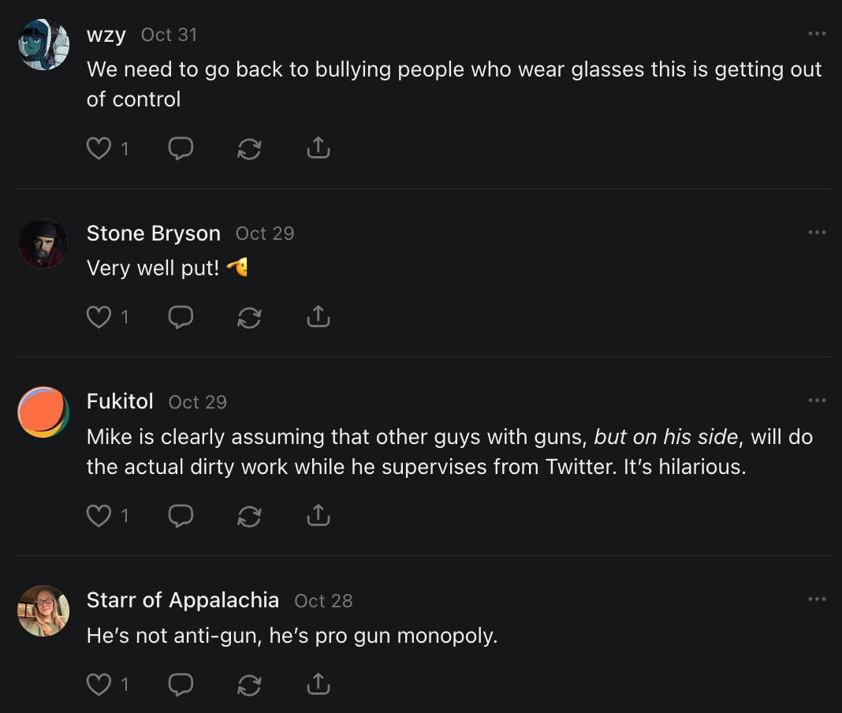The height and width of the screenshot is (713, 842).
Task: Like wzy's comment about glasses
Action: [99, 148]
